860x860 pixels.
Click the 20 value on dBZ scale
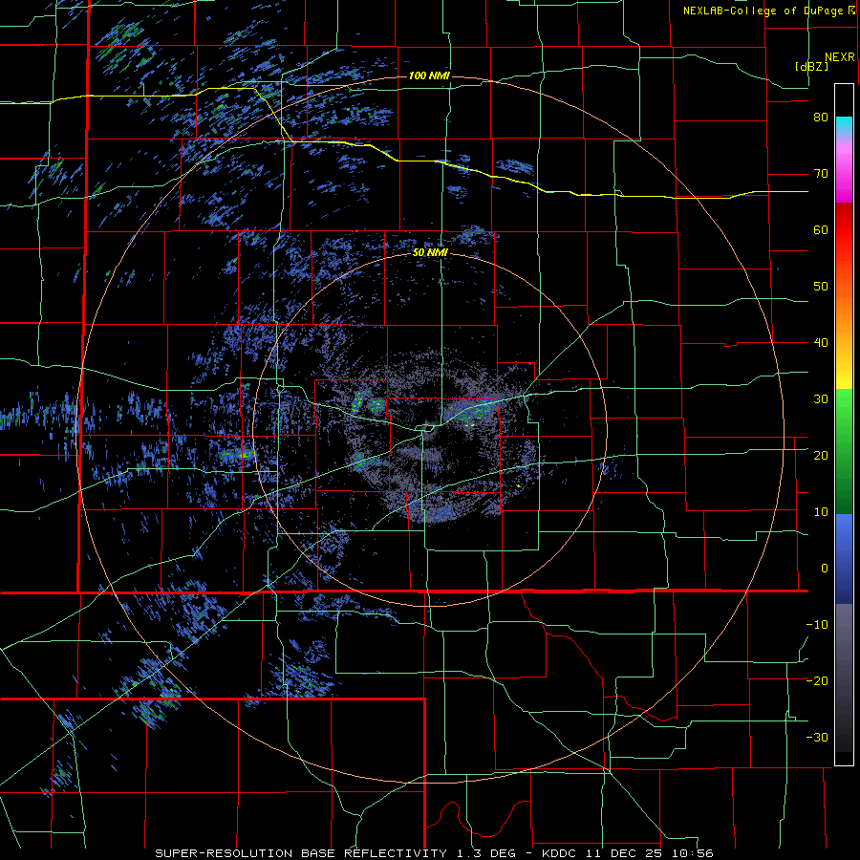(x=821, y=456)
